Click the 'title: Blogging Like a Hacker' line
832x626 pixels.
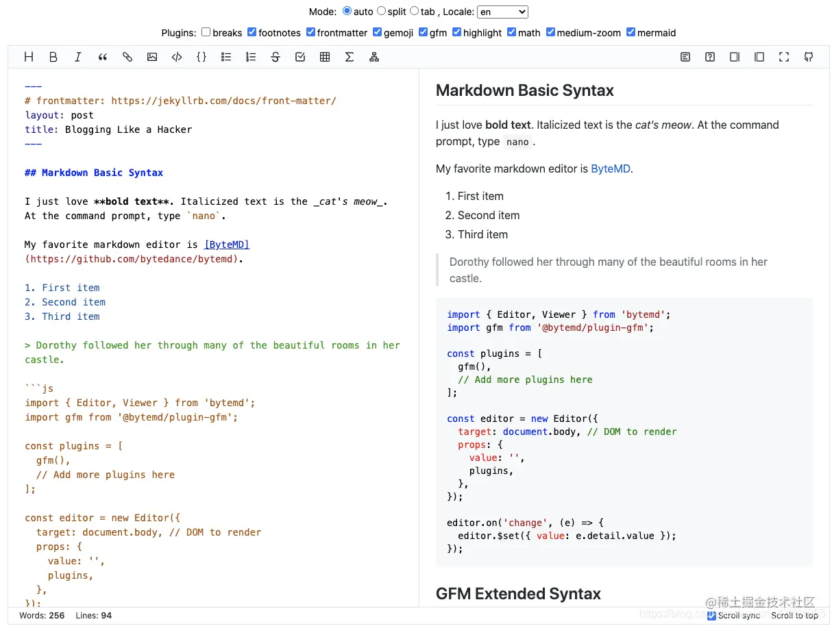(x=108, y=129)
